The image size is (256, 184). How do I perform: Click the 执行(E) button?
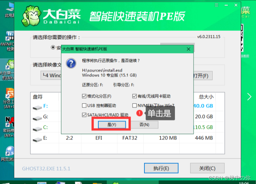161,168
